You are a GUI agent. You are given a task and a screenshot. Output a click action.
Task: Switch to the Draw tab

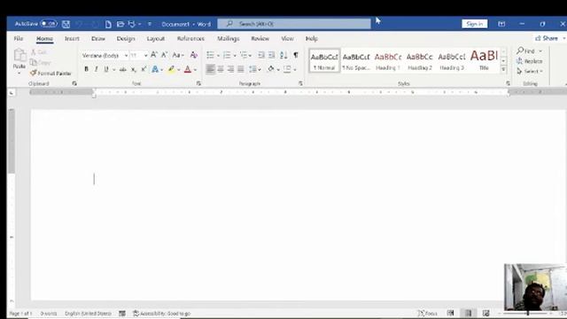[98, 38]
